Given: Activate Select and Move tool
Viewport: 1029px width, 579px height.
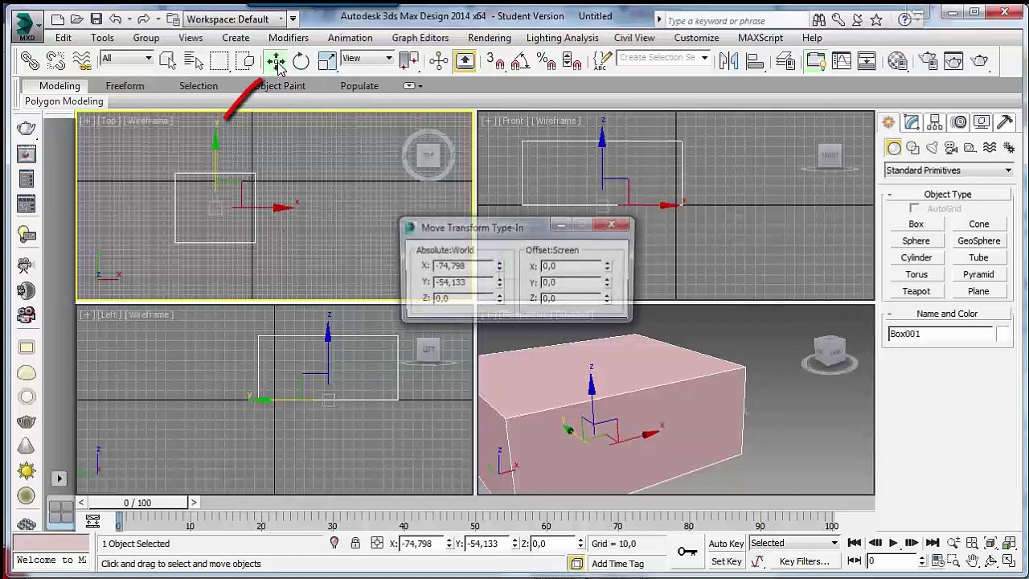Looking at the screenshot, I should click(276, 60).
